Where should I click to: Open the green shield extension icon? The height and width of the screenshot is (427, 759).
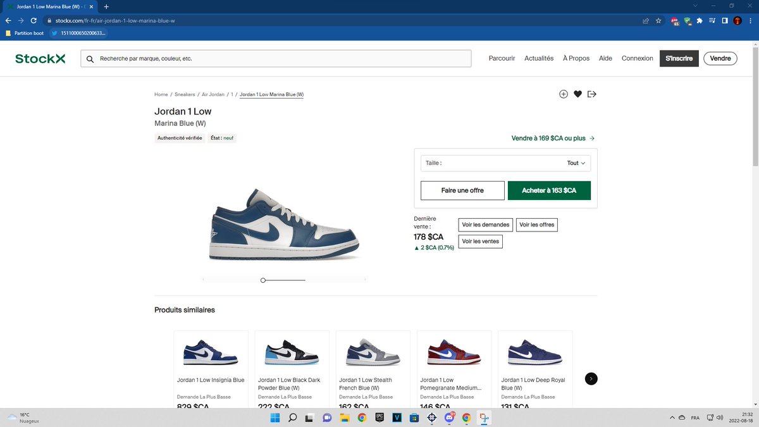[x=688, y=20]
